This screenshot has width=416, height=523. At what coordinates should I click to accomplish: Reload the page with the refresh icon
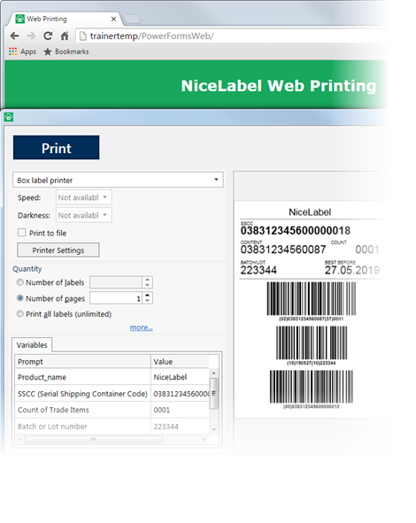tap(48, 35)
